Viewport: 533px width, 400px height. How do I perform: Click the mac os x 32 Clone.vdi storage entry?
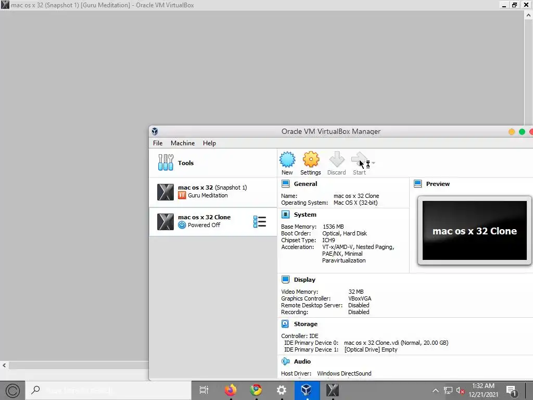[x=396, y=343]
